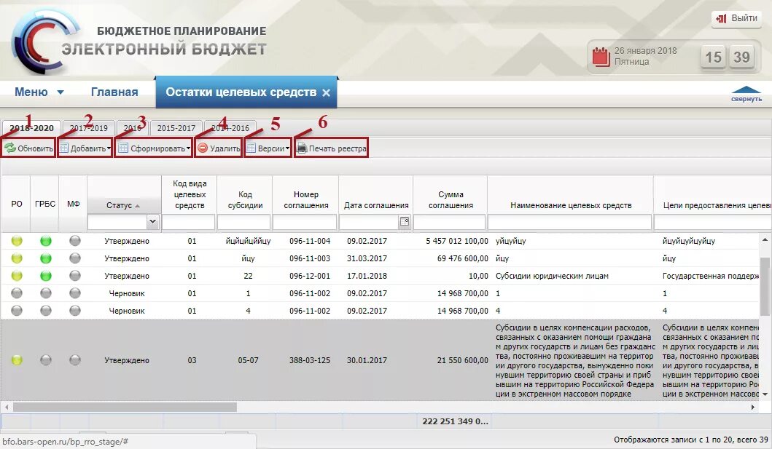Collapse the header with the свернуть arrow

(x=746, y=94)
